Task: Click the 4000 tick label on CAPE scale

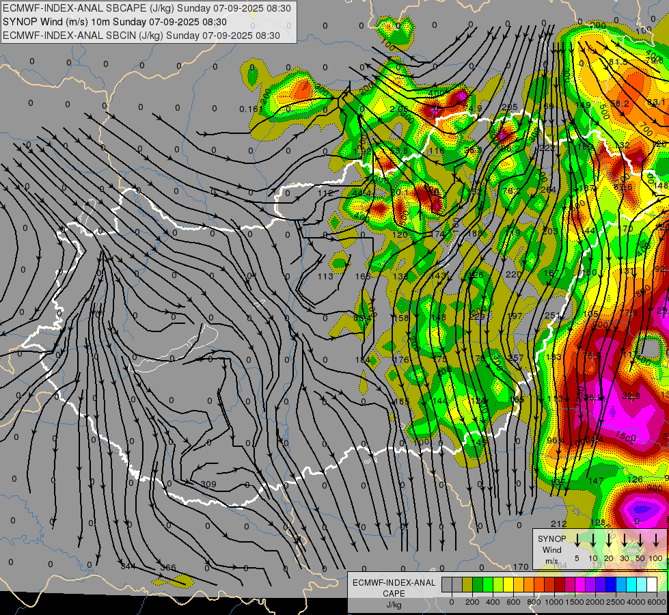Action: (x=636, y=602)
